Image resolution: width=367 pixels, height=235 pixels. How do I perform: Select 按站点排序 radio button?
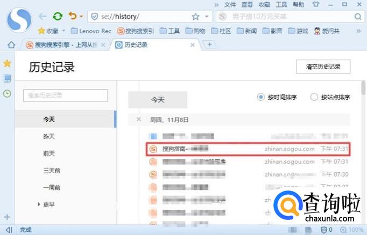(x=314, y=97)
